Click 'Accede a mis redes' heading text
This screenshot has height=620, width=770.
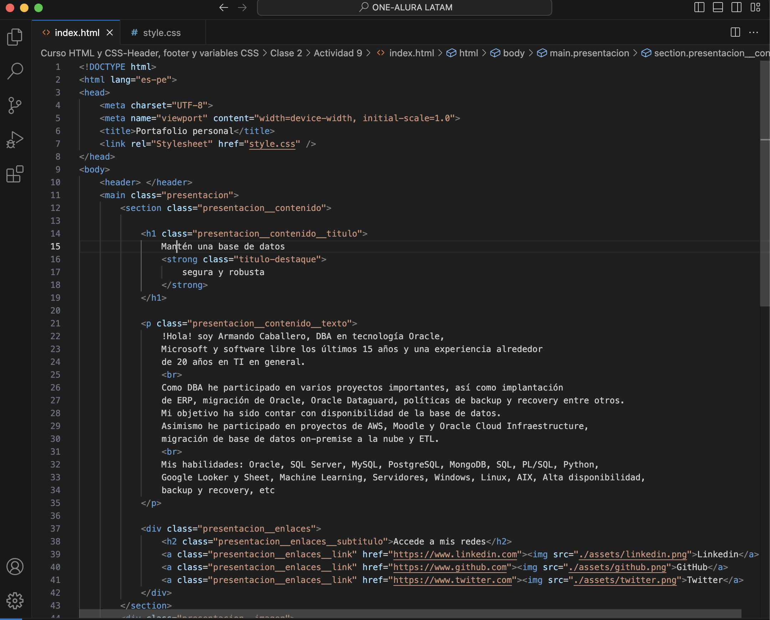click(440, 541)
